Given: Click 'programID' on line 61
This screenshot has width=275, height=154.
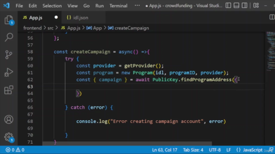Looking at the screenshot, I should tap(182, 73).
